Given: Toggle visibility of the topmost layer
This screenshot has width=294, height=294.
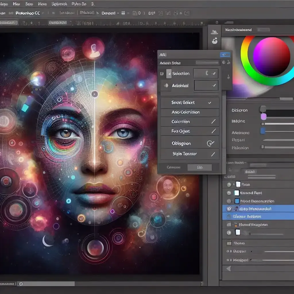Looking at the screenshot, I should (x=228, y=184).
